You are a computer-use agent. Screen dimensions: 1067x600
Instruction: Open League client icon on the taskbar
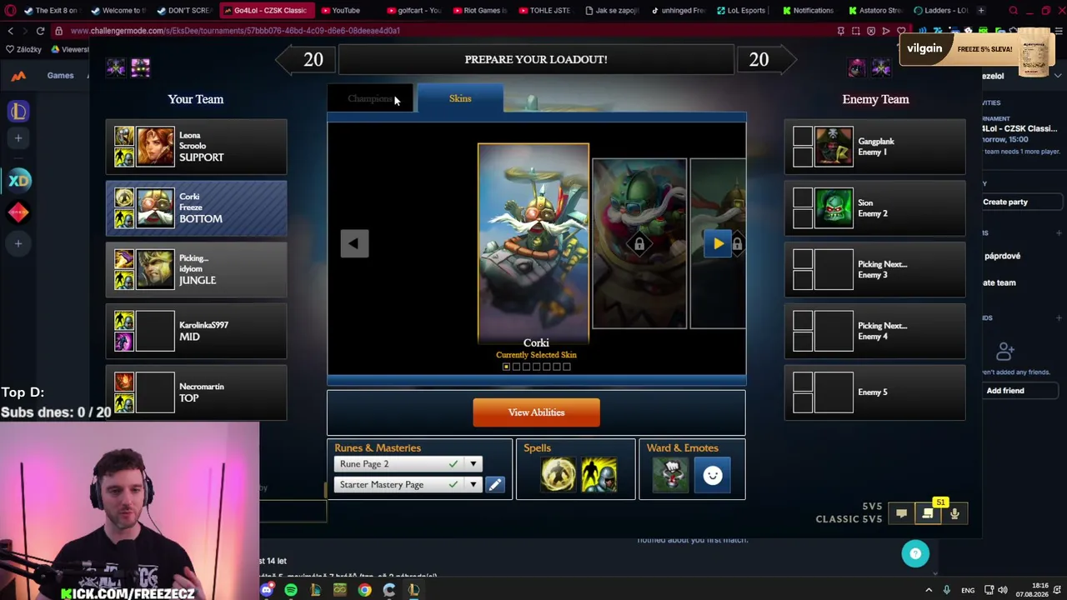(413, 590)
